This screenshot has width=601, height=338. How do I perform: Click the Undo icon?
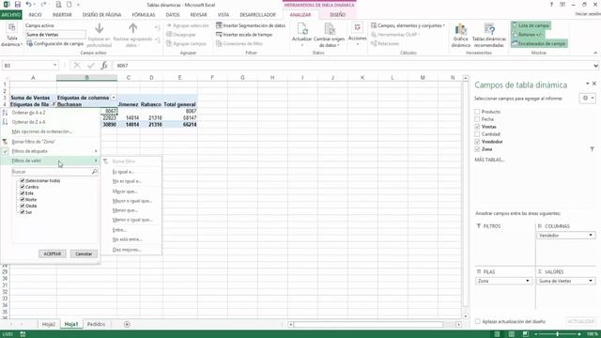point(29,5)
